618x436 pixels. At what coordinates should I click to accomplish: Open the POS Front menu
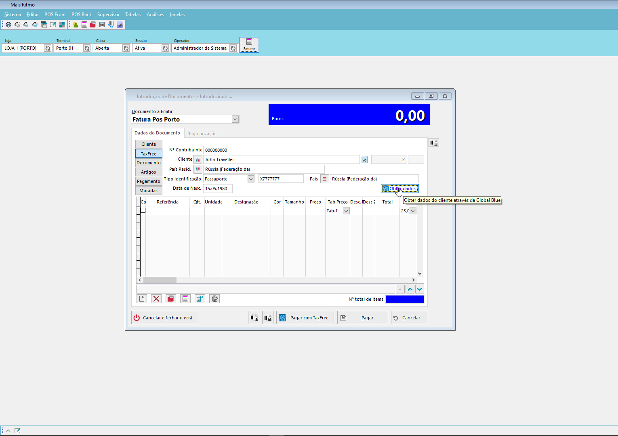[x=55, y=15]
